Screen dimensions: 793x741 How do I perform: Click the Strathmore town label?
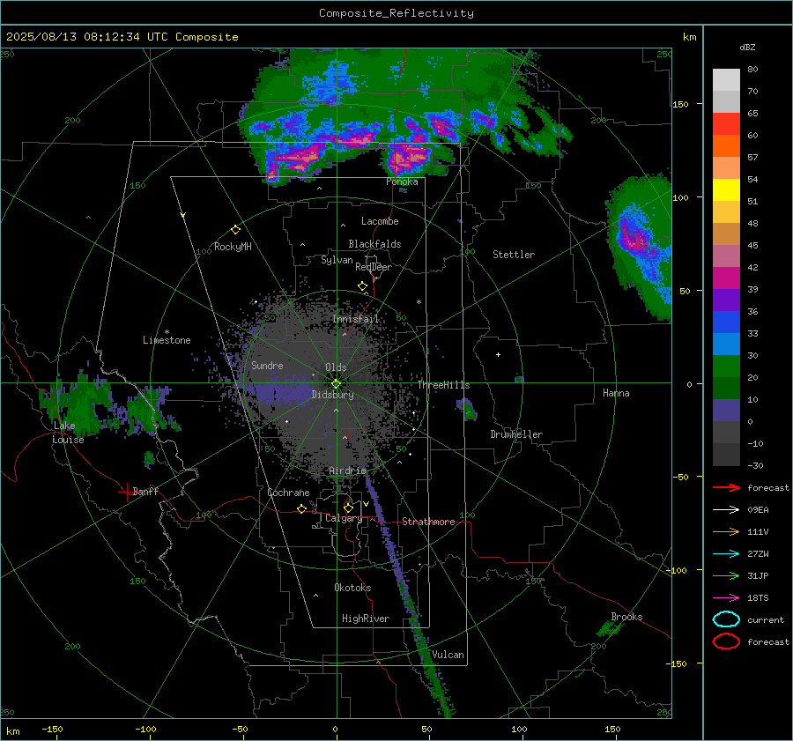(428, 522)
